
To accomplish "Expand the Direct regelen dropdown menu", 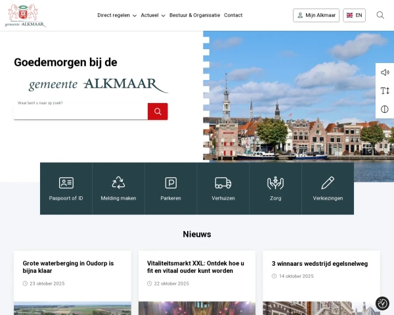I will [x=117, y=15].
